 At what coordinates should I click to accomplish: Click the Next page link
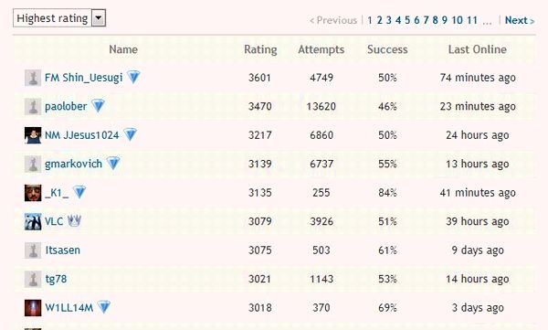[520, 20]
